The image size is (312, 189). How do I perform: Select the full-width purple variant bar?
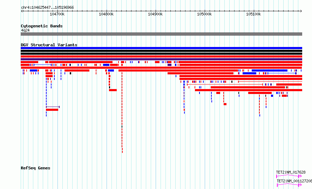(x=161, y=59)
